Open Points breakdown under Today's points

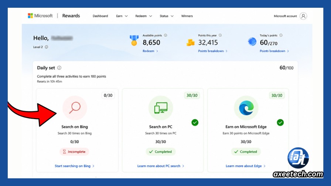(x=274, y=51)
